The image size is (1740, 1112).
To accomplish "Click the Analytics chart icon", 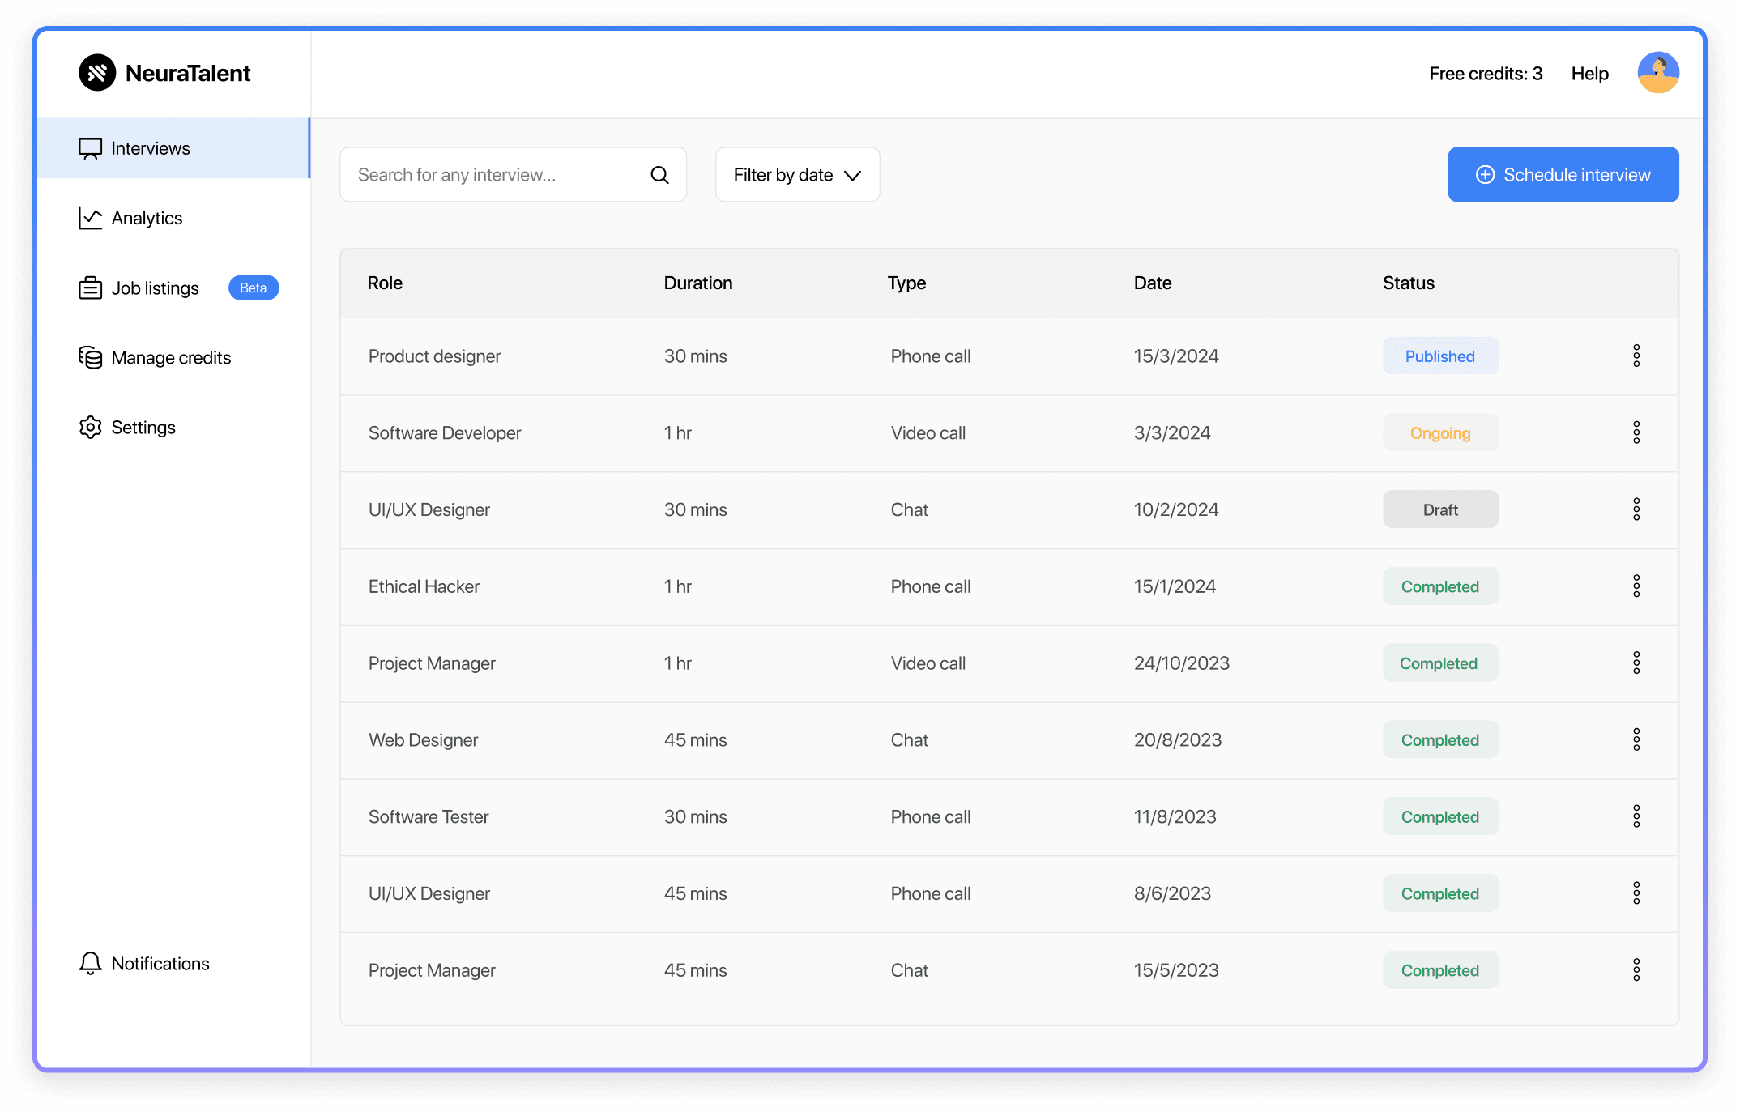I will (90, 218).
